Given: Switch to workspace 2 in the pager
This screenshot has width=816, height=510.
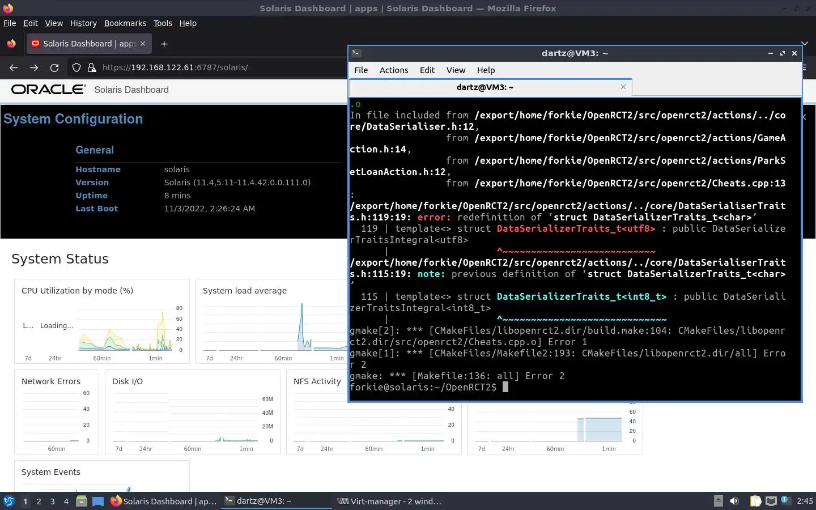Looking at the screenshot, I should (x=39, y=501).
